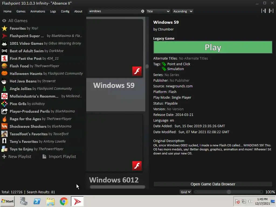Open the Logs tab
Viewport: 276px width, 207px height.
[53, 11]
